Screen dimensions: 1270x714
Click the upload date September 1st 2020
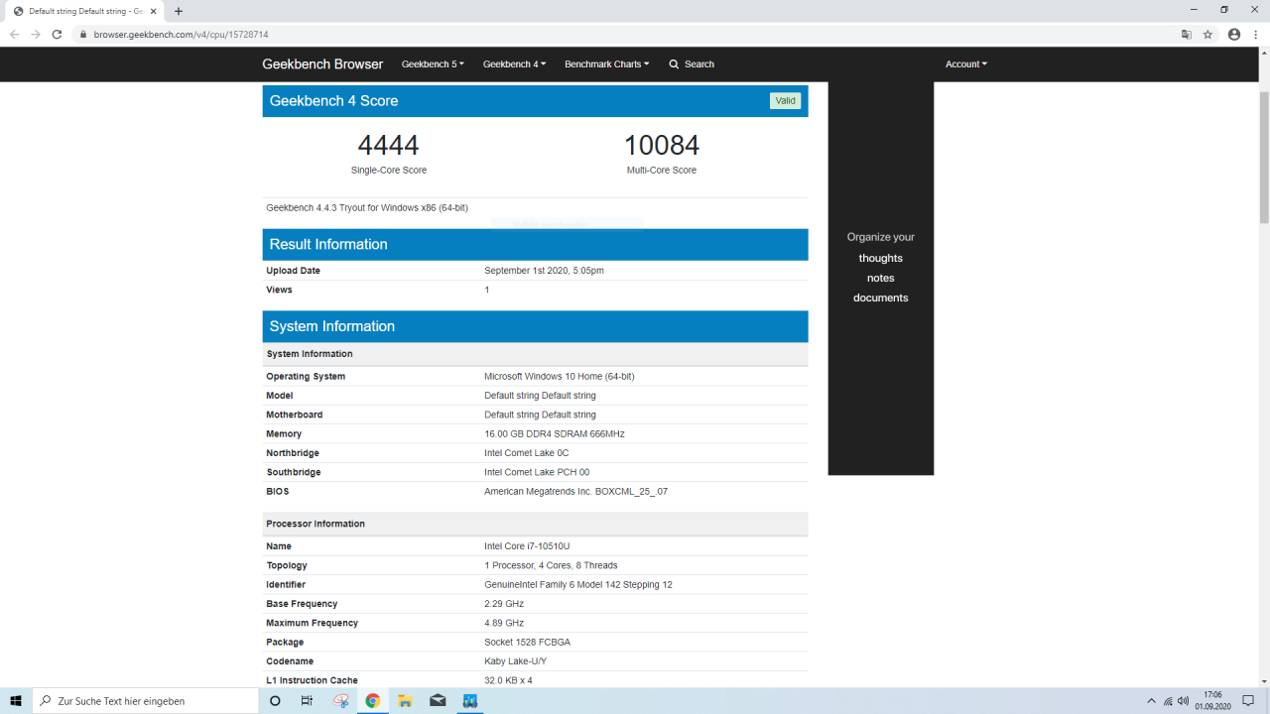click(544, 271)
